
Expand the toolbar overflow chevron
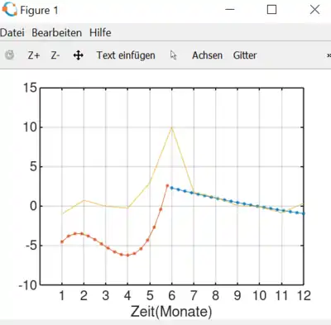pyautogui.click(x=329, y=55)
